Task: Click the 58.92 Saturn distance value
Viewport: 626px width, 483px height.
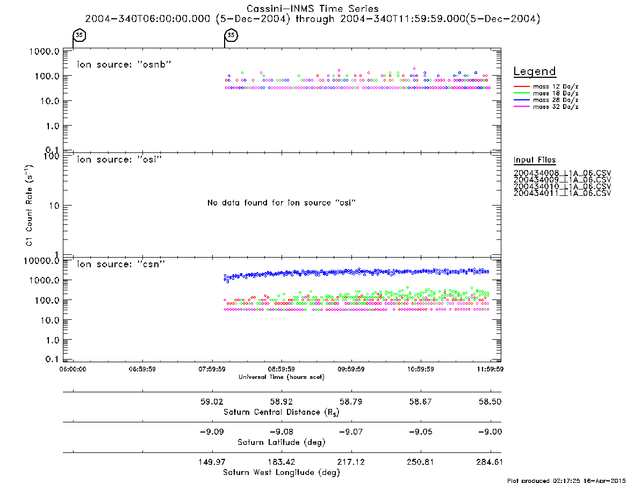Action: click(282, 401)
